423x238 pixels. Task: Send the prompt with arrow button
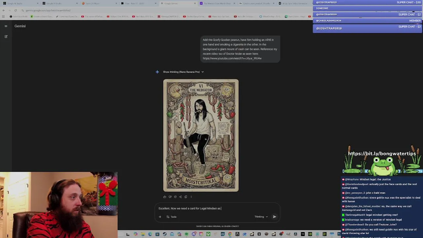(274, 217)
